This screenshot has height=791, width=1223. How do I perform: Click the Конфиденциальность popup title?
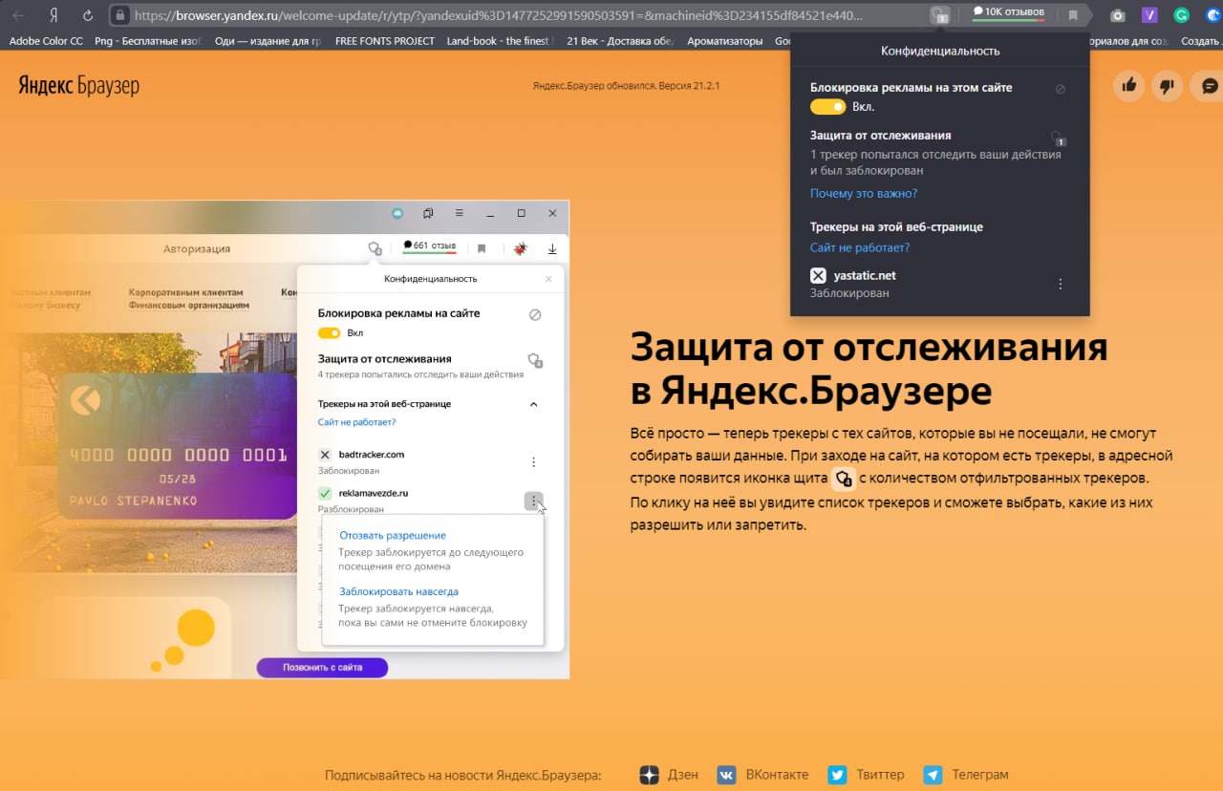tap(940, 50)
